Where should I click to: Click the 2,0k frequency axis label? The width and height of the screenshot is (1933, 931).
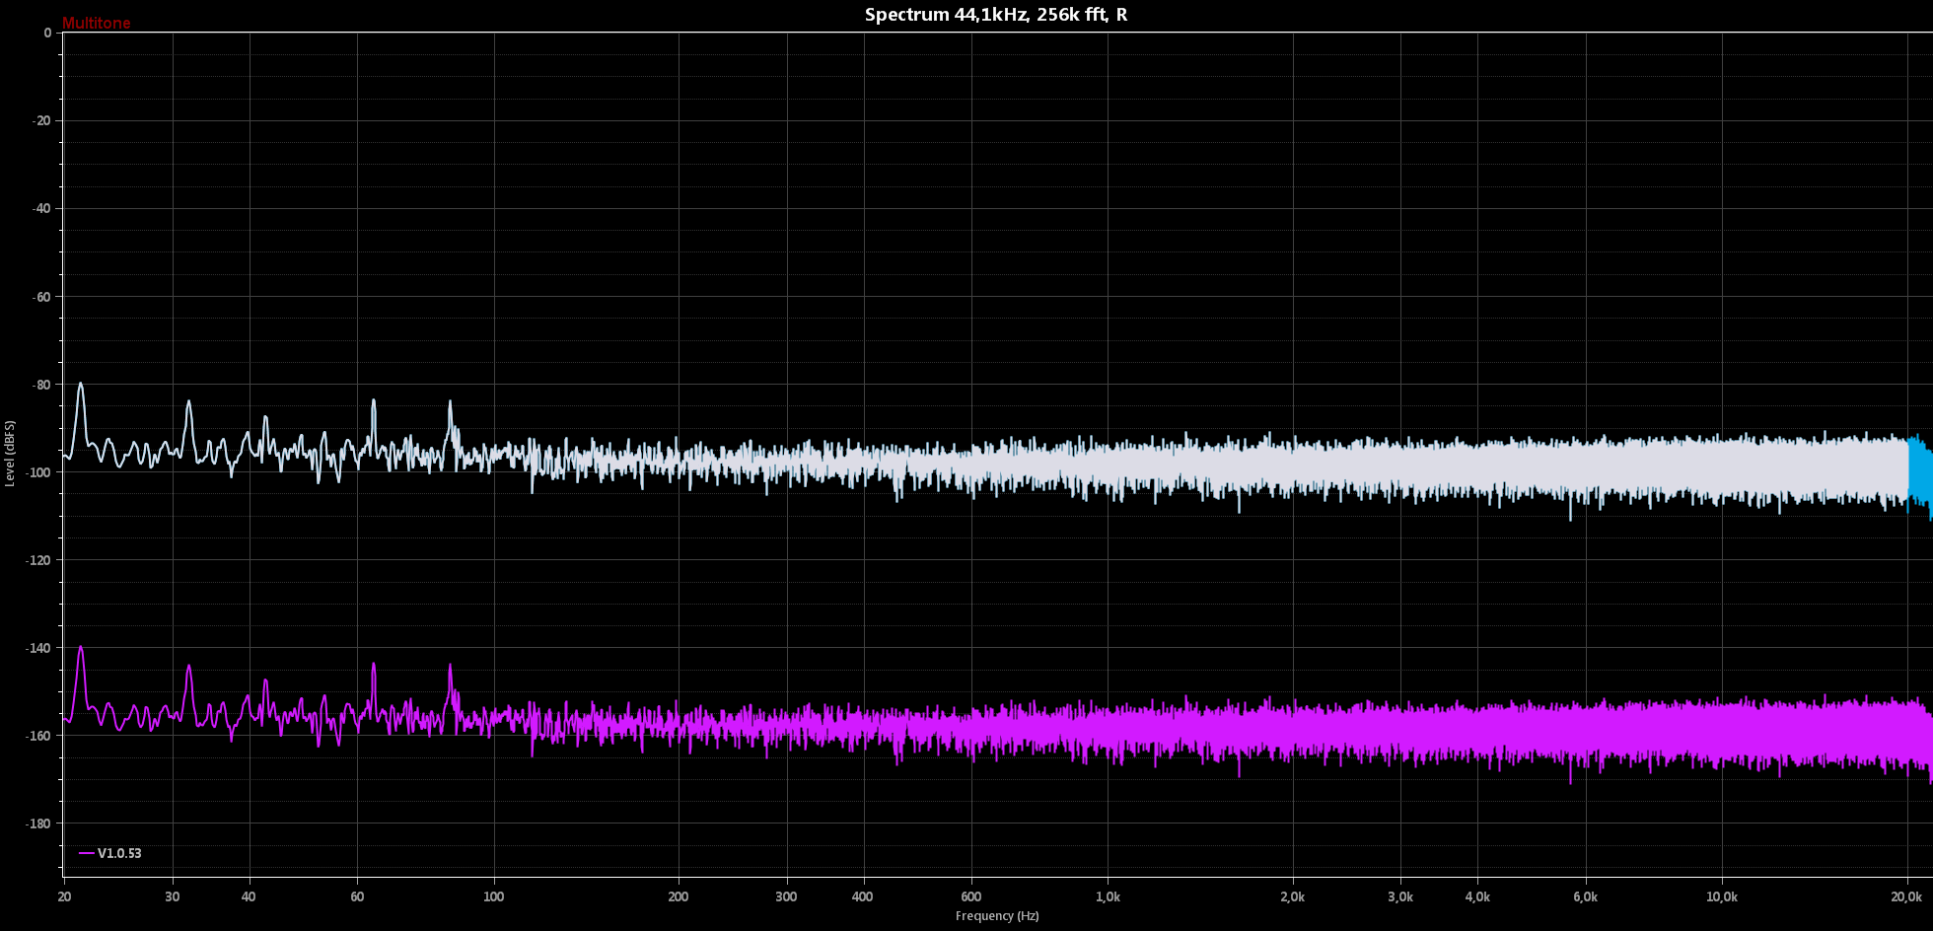1292,896
